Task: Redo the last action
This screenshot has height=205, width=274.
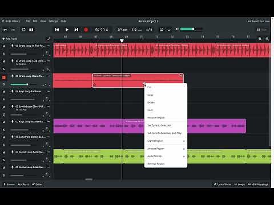Action: (13, 30)
